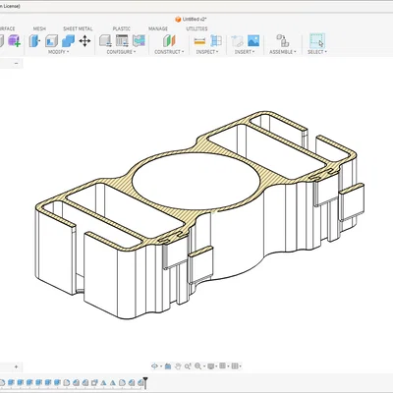This screenshot has width=393, height=393.
Task: Click the Fit zoom magnifier icon
Action: (x=197, y=366)
